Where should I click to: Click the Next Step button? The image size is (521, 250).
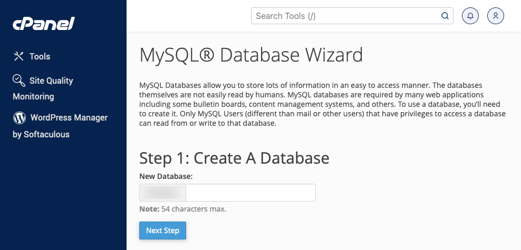click(162, 231)
